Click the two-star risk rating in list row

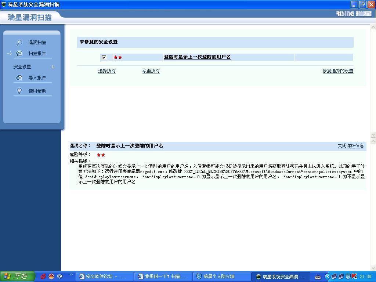click(x=118, y=57)
